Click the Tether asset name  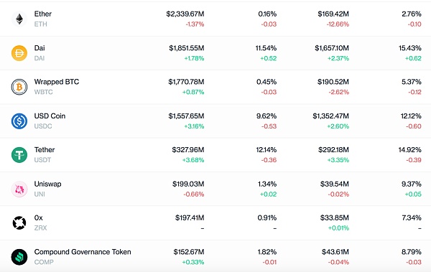coord(45,150)
